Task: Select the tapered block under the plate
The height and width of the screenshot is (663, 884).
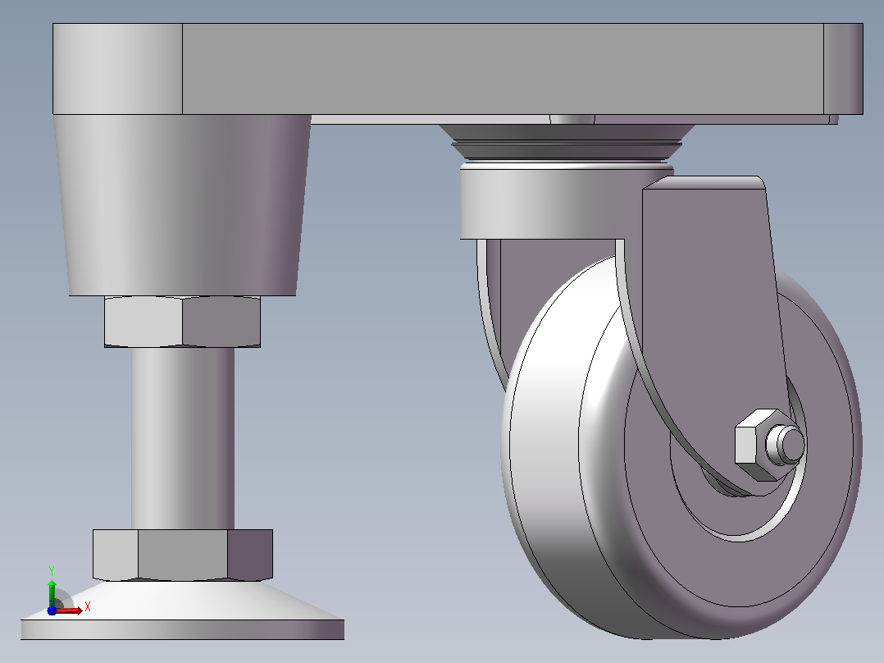Action: [x=183, y=205]
